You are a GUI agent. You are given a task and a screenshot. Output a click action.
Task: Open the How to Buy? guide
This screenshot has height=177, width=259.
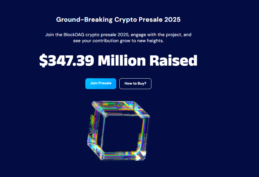pyautogui.click(x=135, y=84)
